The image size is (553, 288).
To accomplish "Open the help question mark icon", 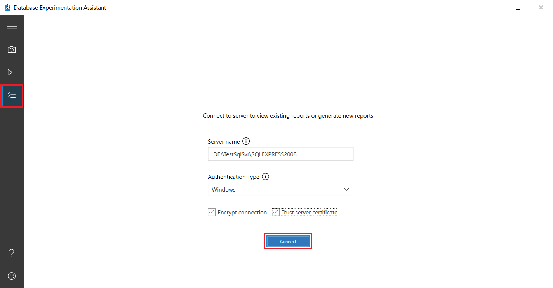I will click(x=12, y=253).
